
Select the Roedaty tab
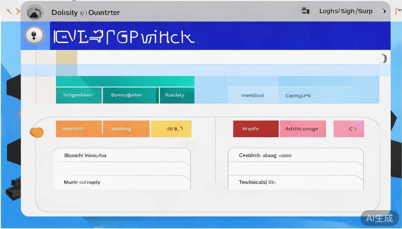coord(177,95)
